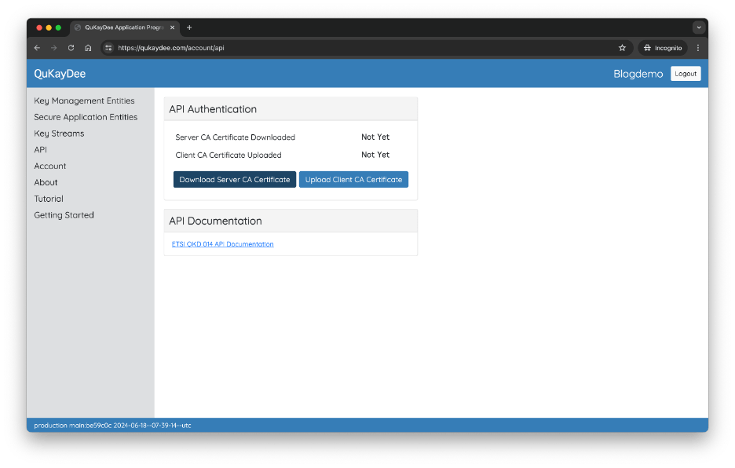This screenshot has height=468, width=735.
Task: Open the ETSI QKD 014 API Documentation link
Action: coord(223,244)
